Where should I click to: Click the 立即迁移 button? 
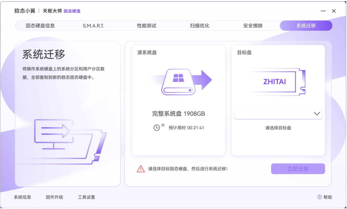point(298,169)
